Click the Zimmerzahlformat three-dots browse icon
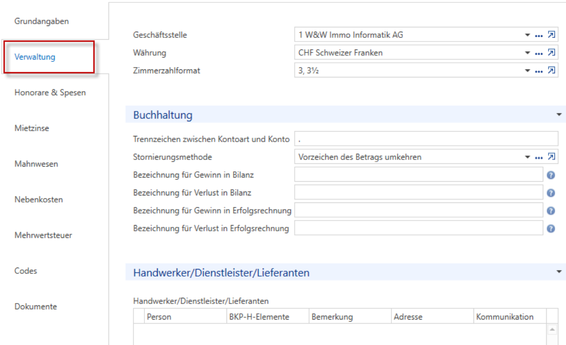 pos(539,71)
